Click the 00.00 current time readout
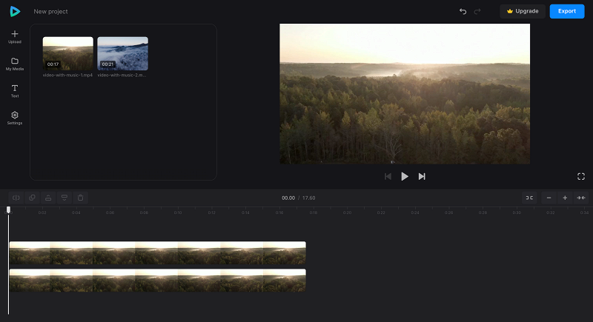Viewport: 593px width, 322px height. tap(288, 198)
